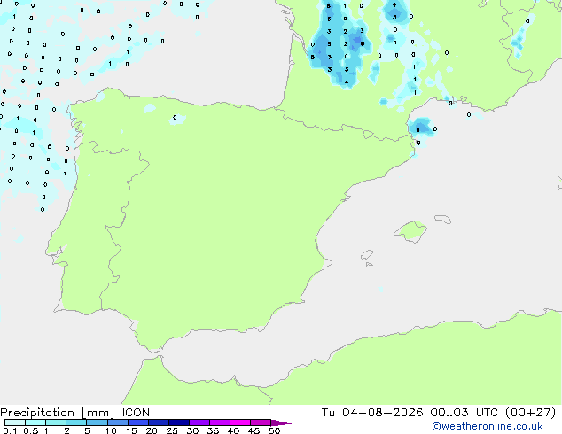Select the 35–40 mm legend color swatch
Viewport: 562px width, 434px height.
219,422
